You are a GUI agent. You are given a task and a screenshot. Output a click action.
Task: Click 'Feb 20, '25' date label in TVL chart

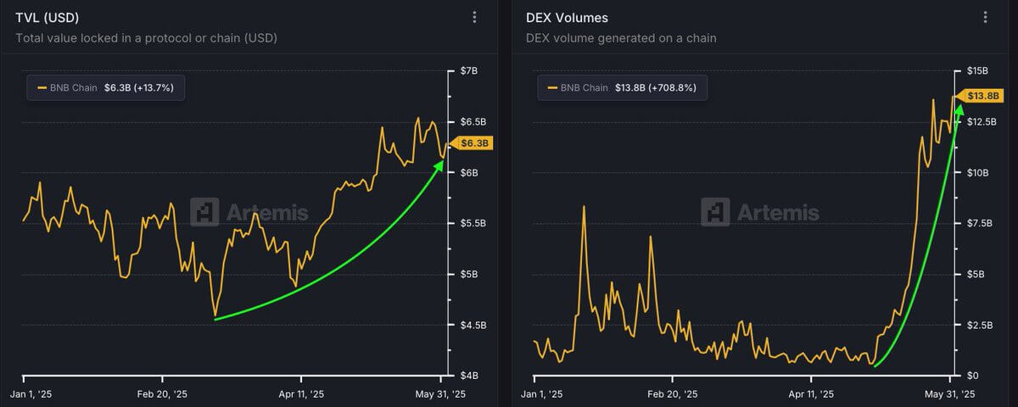[161, 394]
